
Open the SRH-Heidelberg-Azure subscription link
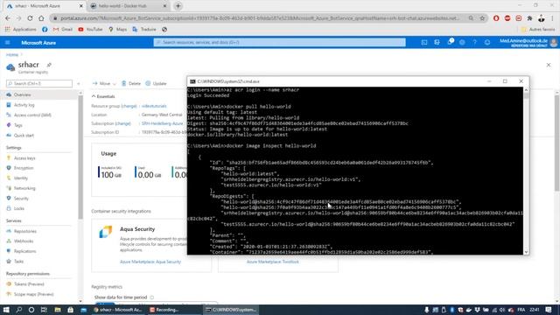click(162, 123)
